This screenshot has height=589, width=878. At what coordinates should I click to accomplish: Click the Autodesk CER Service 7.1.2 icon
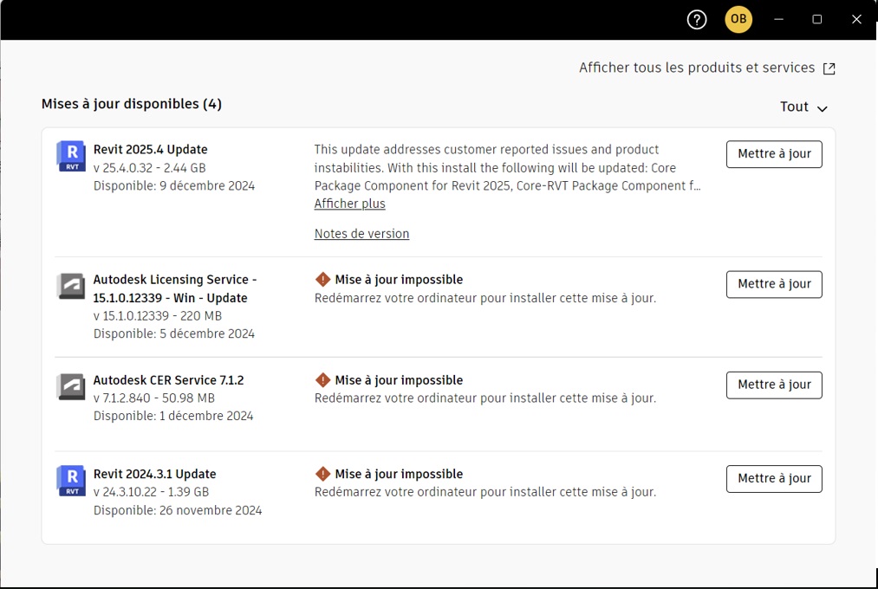[70, 386]
